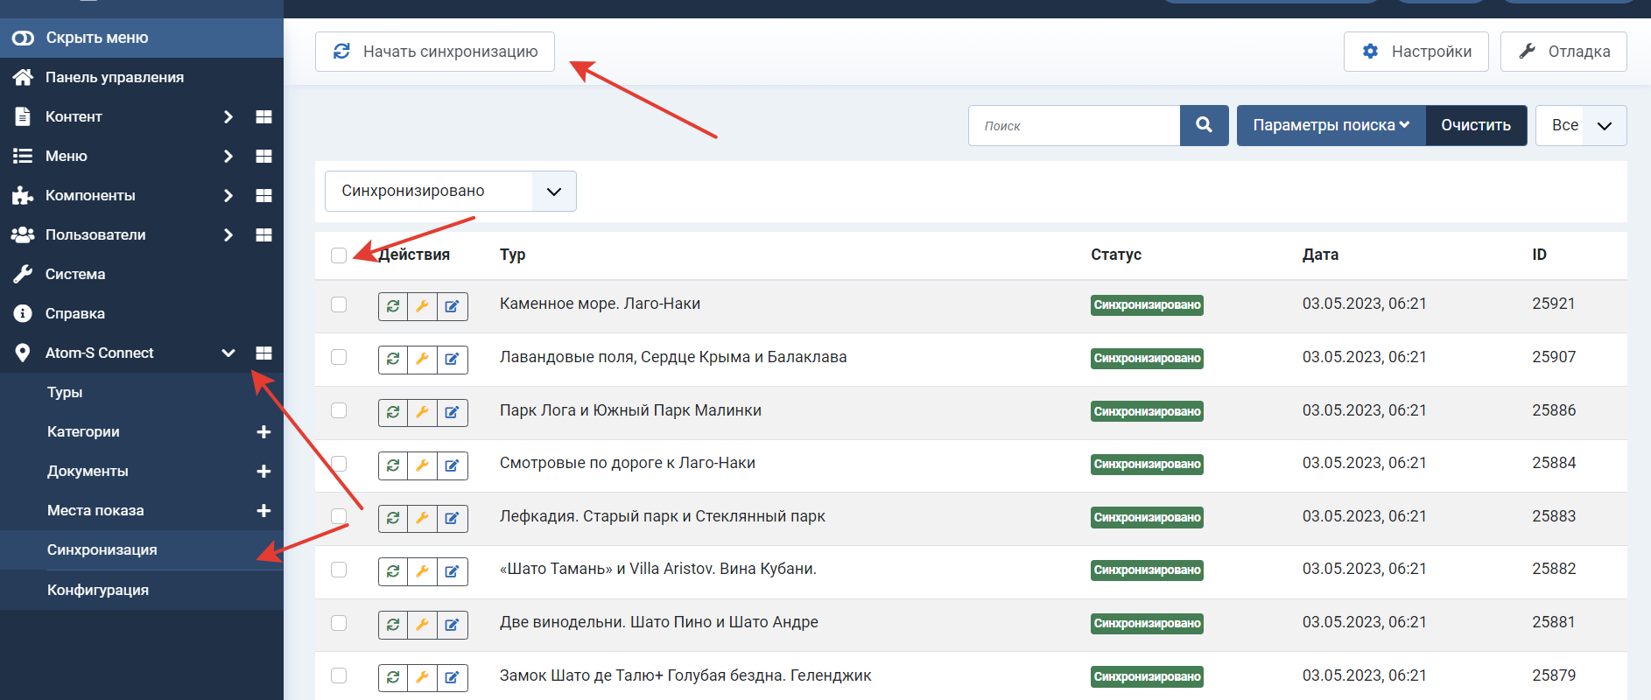Image resolution: width=1651 pixels, height=700 pixels.
Task: Click into the Поиск search field
Action: tap(1074, 125)
